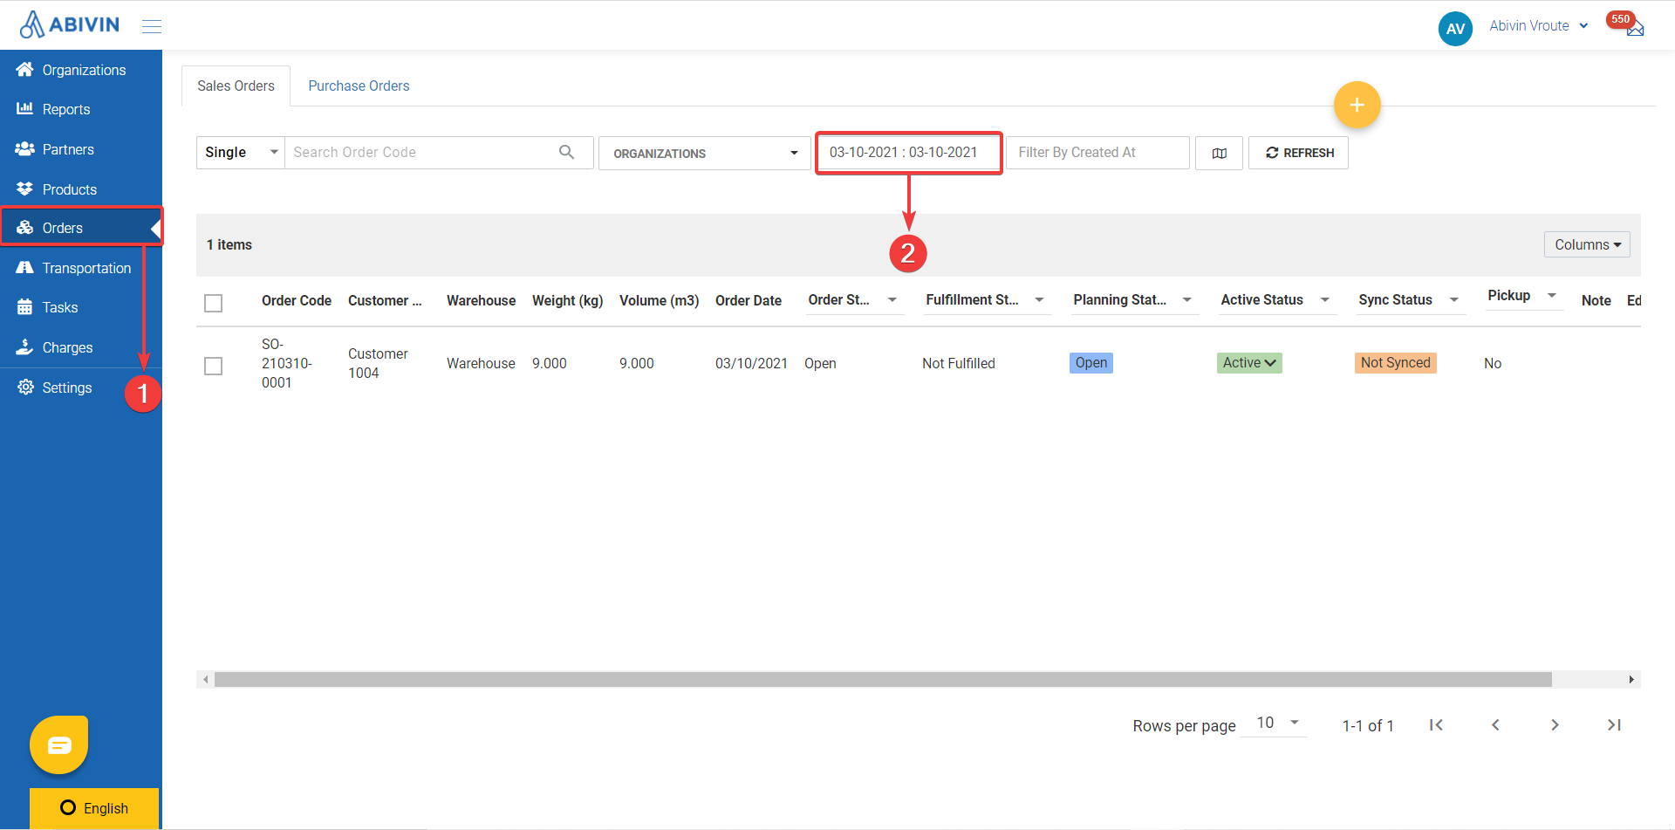The image size is (1675, 830).
Task: Open the Single search type dropdown
Action: 241,152
